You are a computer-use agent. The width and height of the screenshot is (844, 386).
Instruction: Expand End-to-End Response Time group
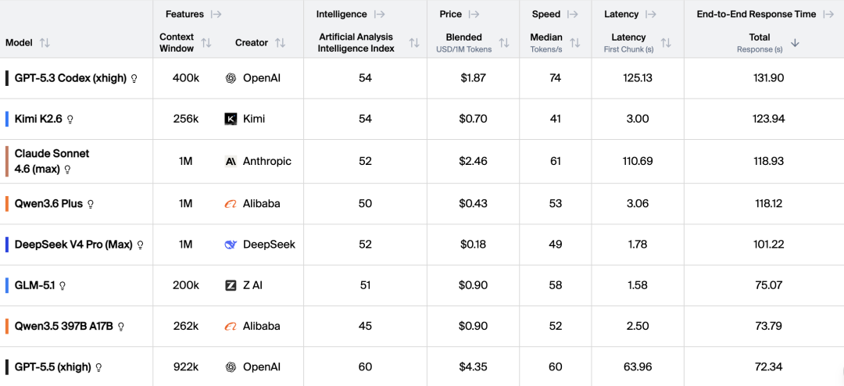click(x=828, y=15)
